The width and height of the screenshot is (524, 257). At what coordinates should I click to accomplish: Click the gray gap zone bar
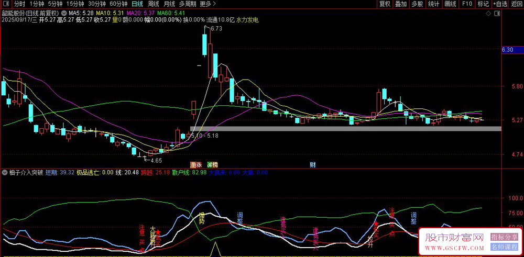[345, 129]
